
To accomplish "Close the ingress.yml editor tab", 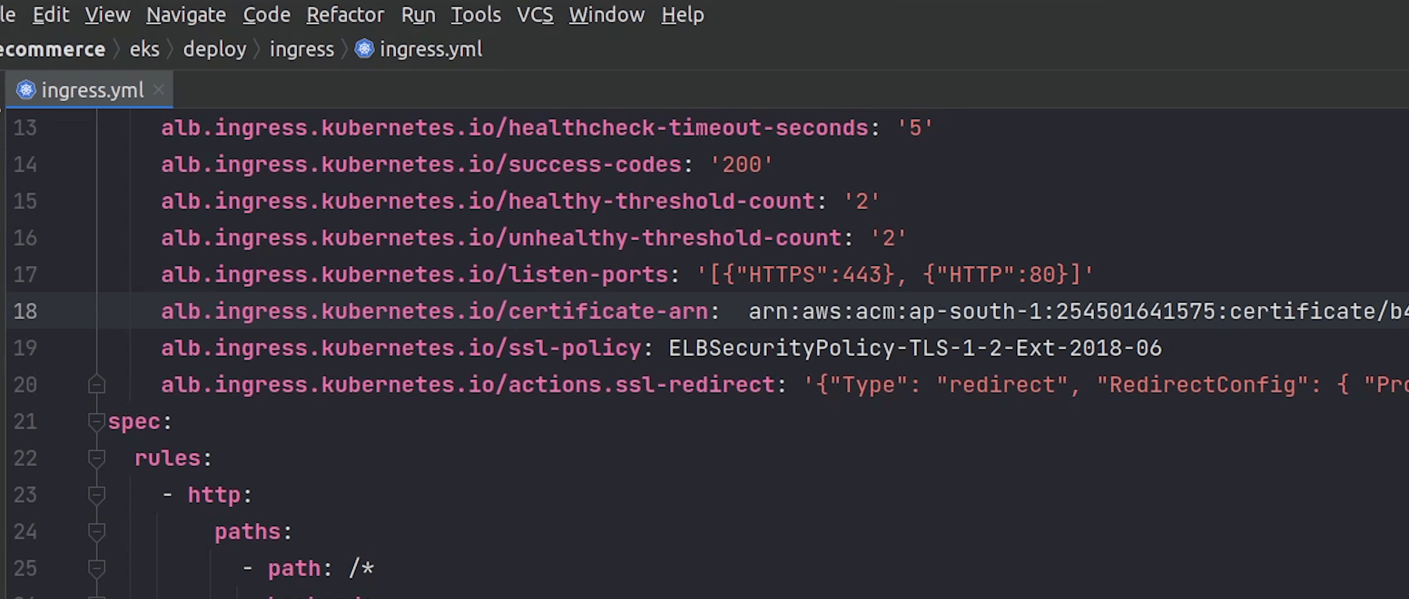I will [x=159, y=90].
